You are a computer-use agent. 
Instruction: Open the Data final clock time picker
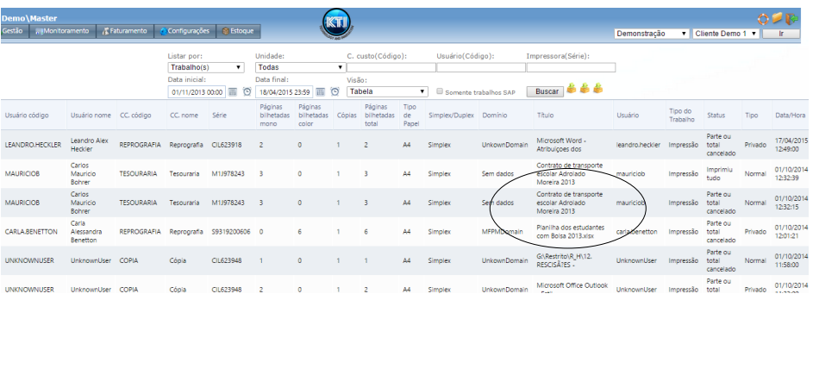click(335, 91)
